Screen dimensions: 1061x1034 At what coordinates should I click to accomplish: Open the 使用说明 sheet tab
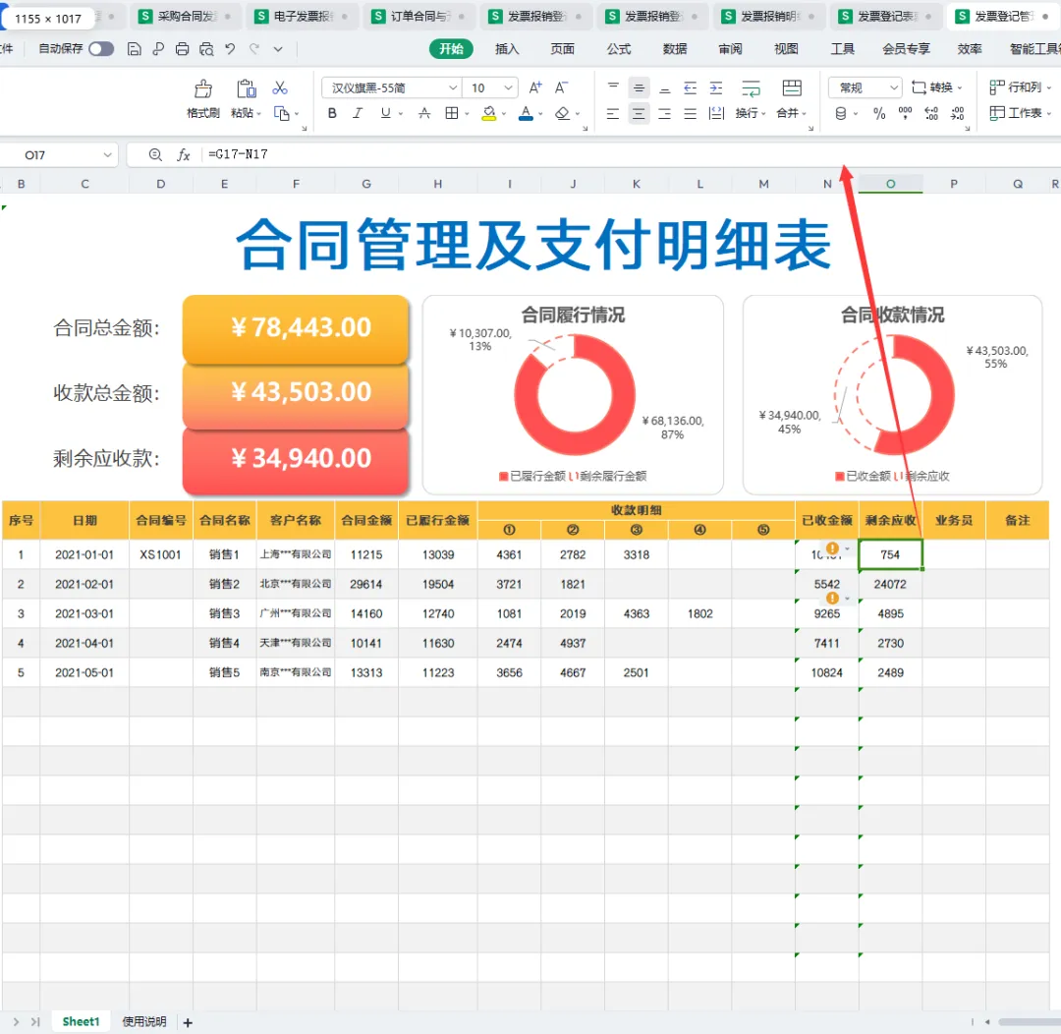coord(144,1021)
